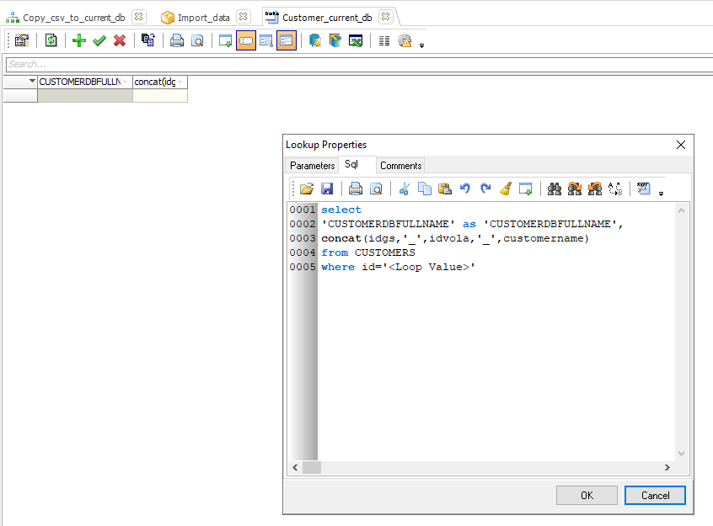This screenshot has width=713, height=526.
Task: Copy text icon in Sql toolbar
Action: click(424, 189)
